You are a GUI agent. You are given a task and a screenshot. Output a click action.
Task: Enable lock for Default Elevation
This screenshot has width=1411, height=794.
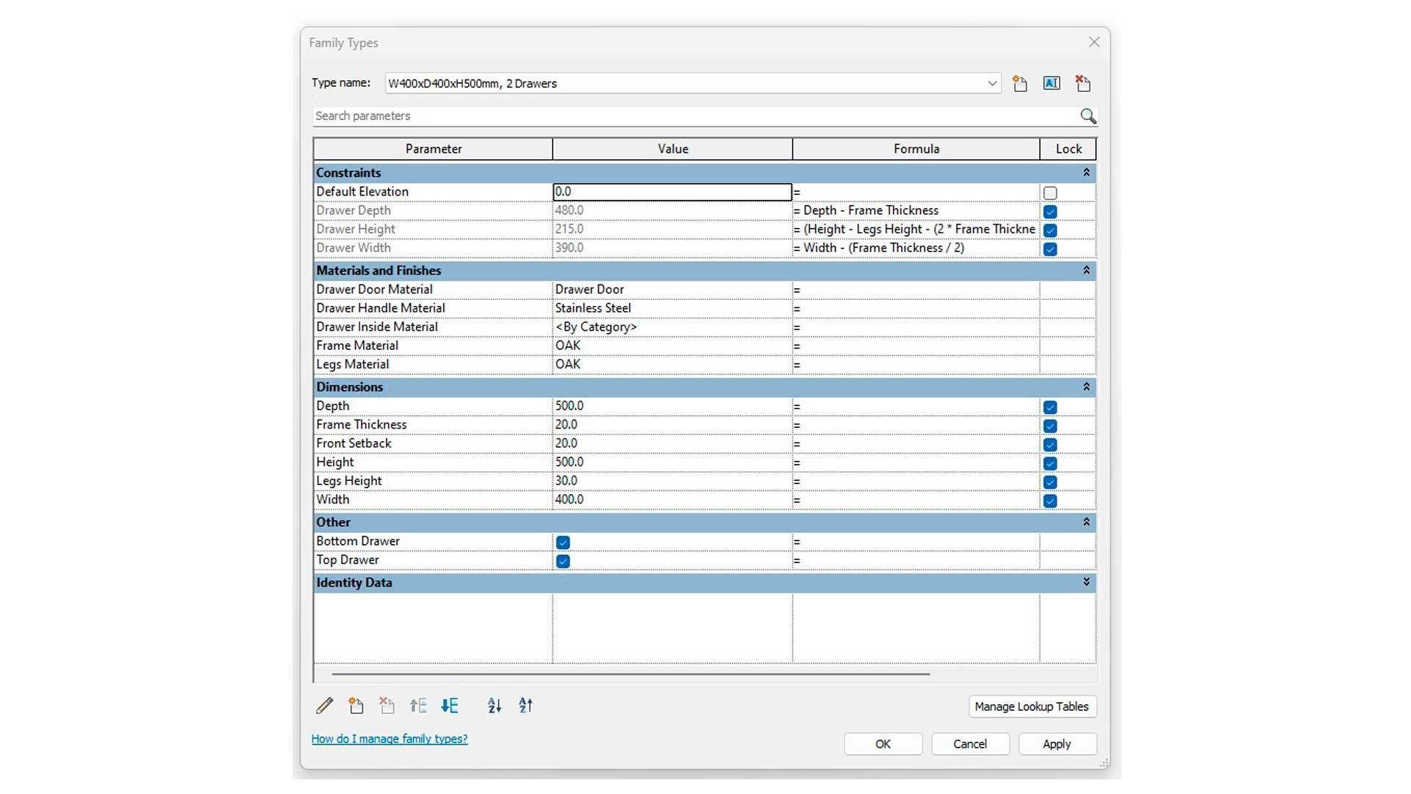[1050, 193]
